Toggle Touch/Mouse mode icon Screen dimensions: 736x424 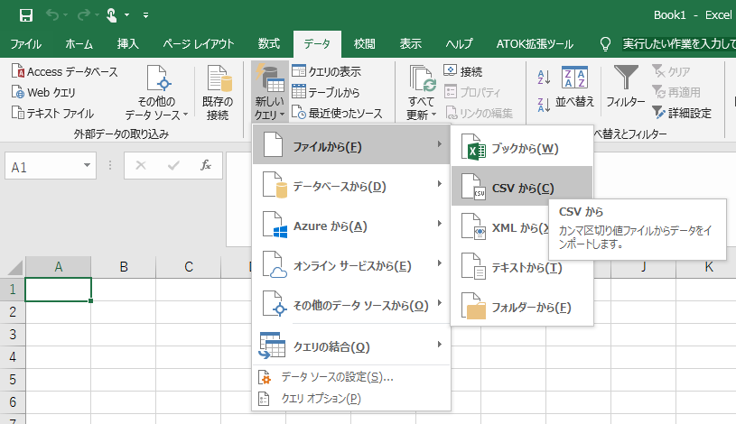point(112,15)
